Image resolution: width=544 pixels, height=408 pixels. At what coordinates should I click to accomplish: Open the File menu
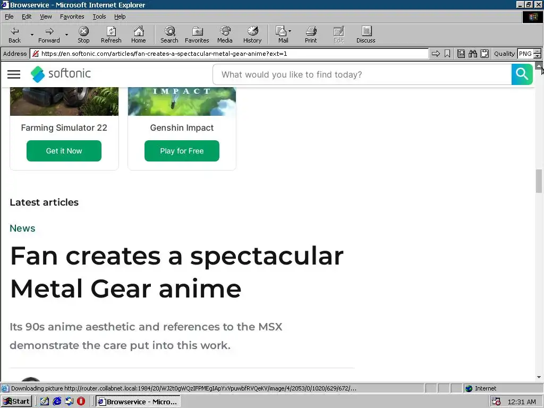[x=9, y=16]
